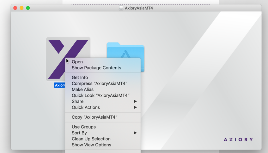Choose Copy "AxioryAsiaMT4"
The image size is (268, 153).
point(103,117)
